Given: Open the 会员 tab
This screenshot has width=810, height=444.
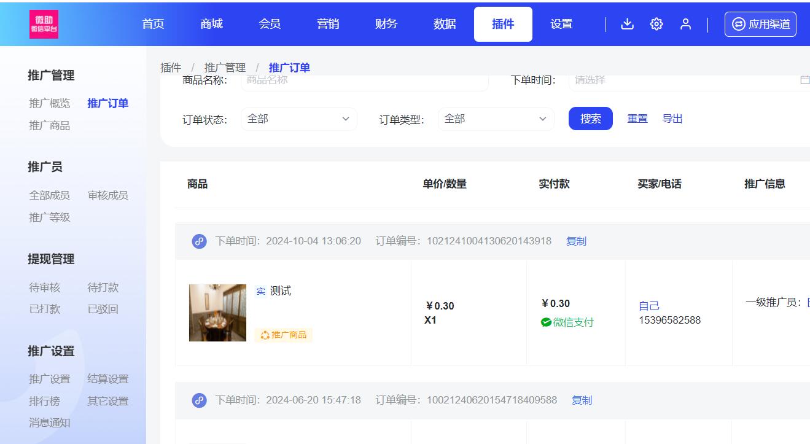Looking at the screenshot, I should pos(270,24).
